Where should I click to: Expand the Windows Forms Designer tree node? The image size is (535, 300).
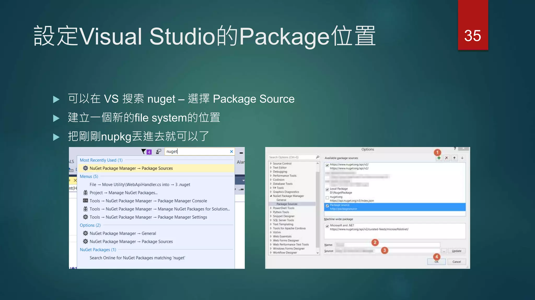pyautogui.click(x=271, y=249)
